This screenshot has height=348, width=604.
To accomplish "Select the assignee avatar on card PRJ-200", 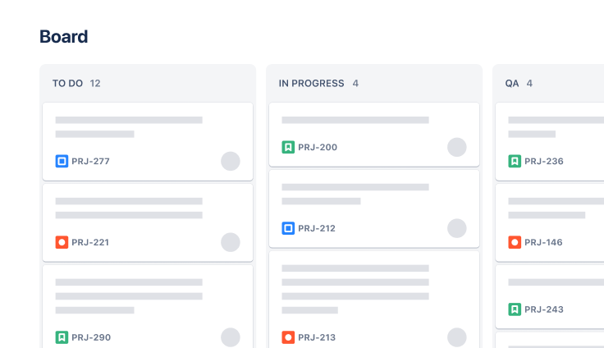I will click(x=457, y=148).
